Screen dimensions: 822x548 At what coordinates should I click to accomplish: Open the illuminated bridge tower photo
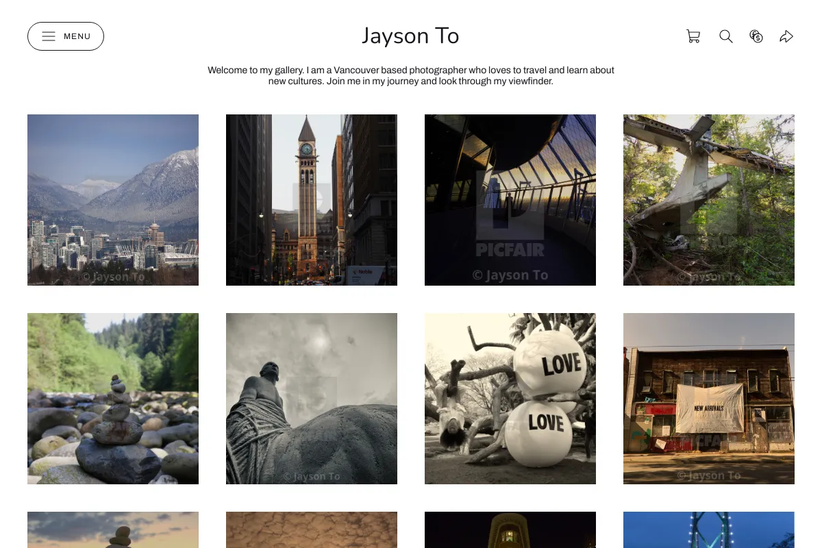coord(709,530)
